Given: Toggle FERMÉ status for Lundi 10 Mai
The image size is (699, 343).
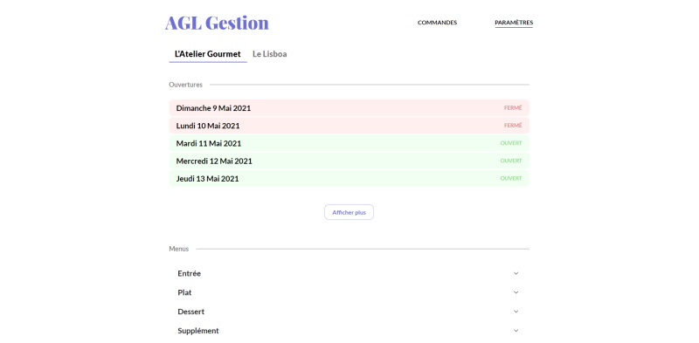Looking at the screenshot, I should click(x=513, y=126).
